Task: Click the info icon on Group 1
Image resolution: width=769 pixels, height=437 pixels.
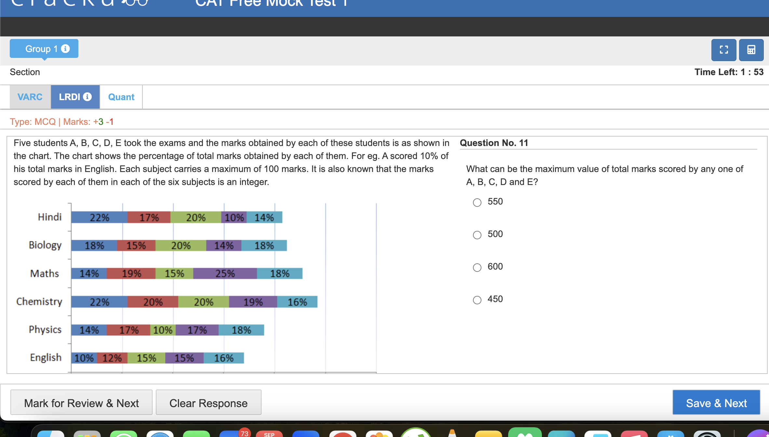Action: 65,48
